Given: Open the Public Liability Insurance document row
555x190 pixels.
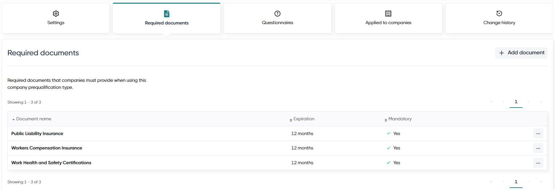Looking at the screenshot, I should 277,133.
